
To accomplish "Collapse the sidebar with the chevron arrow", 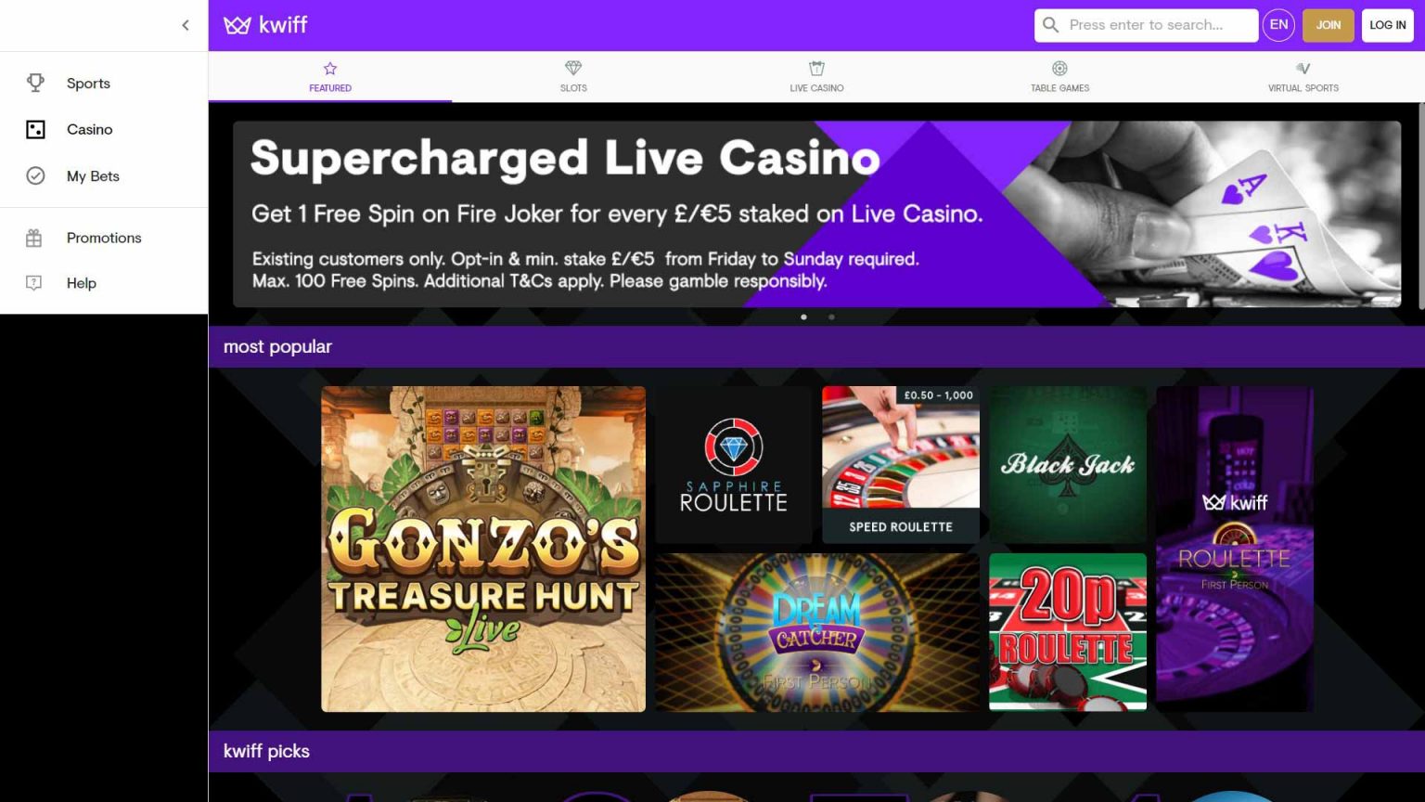I will click(186, 25).
